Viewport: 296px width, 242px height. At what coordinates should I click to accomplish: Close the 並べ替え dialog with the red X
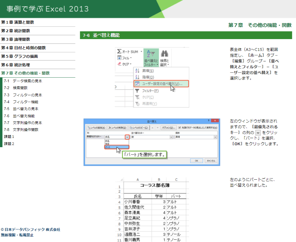pos(215,121)
